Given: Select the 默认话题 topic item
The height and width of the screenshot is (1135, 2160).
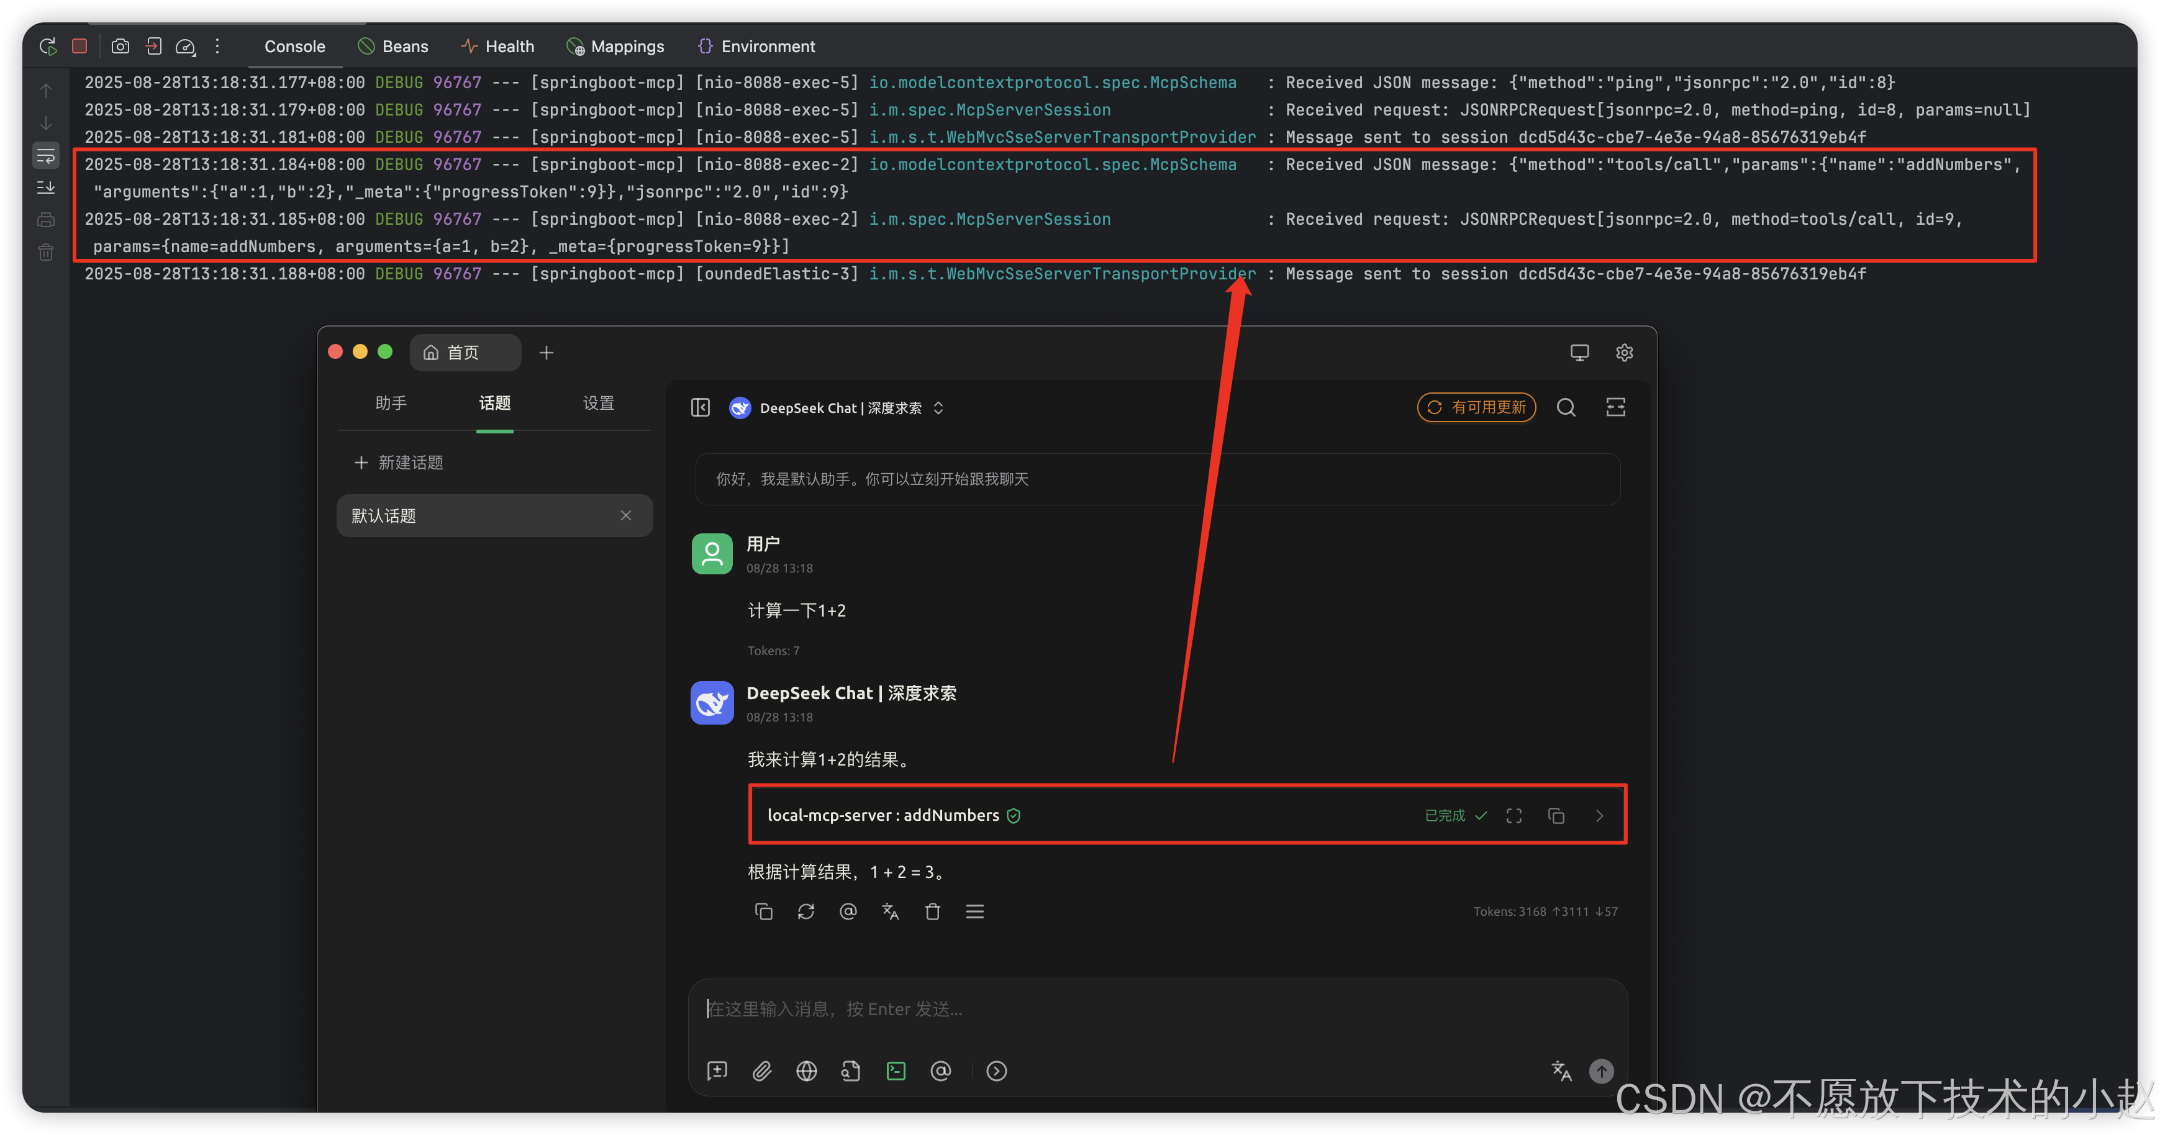Looking at the screenshot, I should tap(494, 515).
